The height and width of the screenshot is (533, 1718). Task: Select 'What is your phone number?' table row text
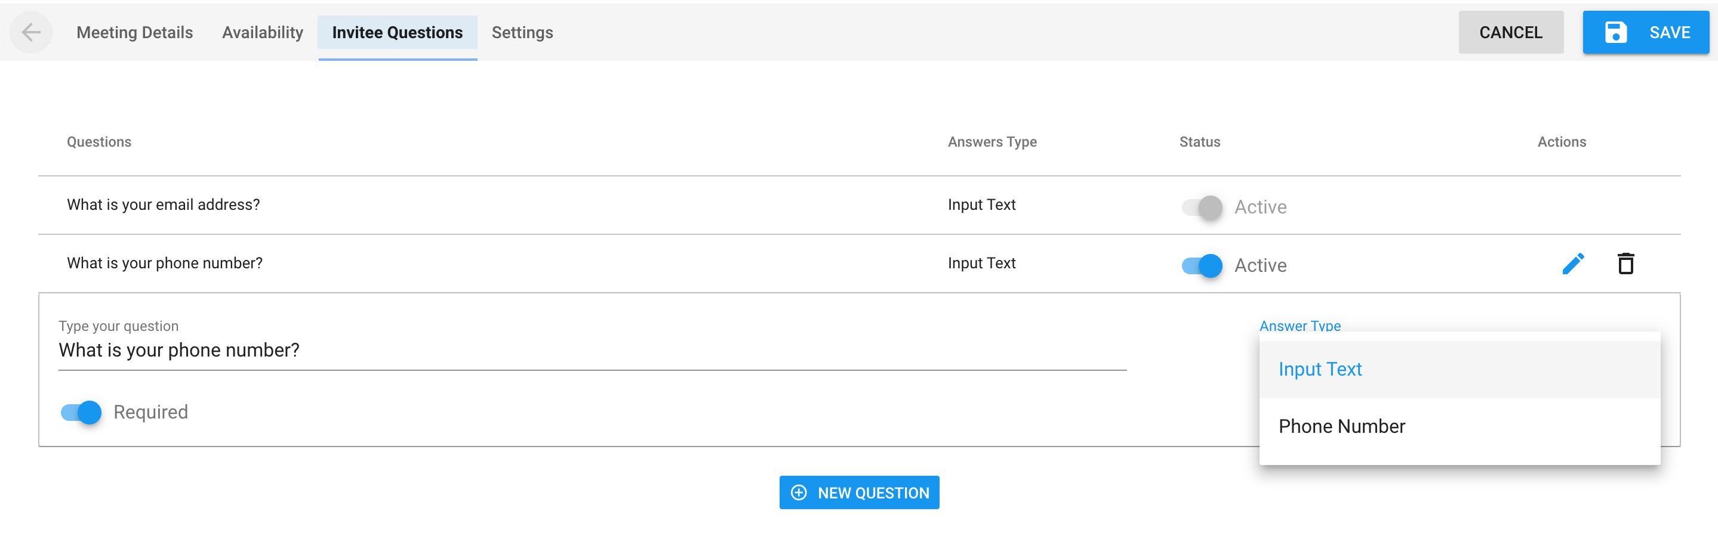point(165,263)
